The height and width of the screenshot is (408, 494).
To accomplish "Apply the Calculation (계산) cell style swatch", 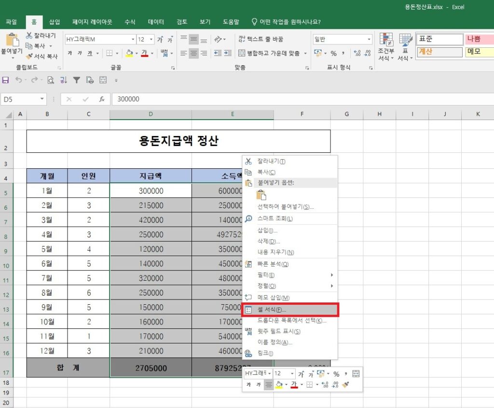I will coord(440,52).
